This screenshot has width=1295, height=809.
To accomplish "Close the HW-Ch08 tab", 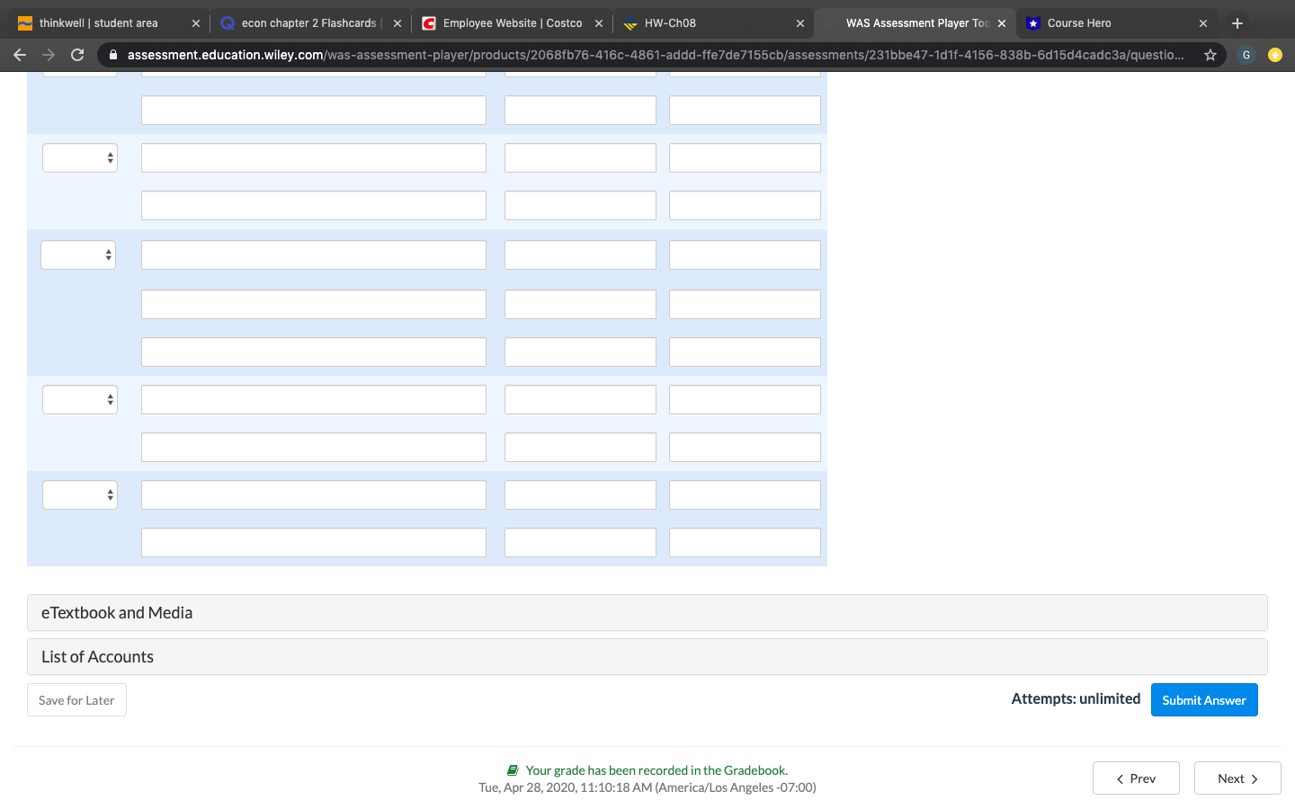I will coord(800,23).
